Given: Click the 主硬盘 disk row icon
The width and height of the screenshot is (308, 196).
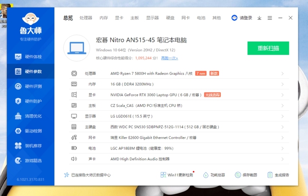Looking at the screenshot, I should click(74, 127).
